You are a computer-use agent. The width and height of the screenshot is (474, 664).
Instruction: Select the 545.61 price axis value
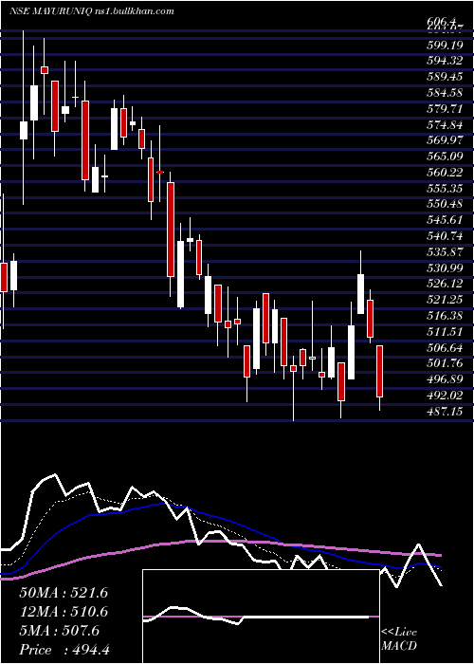445,220
